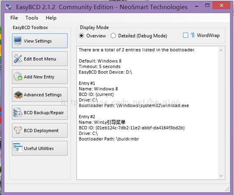Open Add New Entry section

(40, 77)
